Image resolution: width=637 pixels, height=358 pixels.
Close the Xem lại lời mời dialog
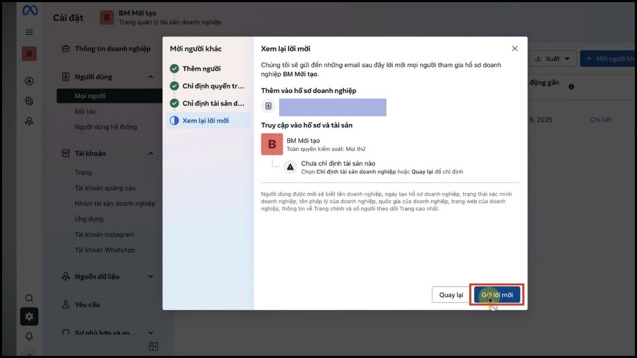click(514, 48)
